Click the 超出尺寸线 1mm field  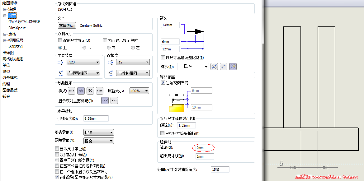pos(205,156)
